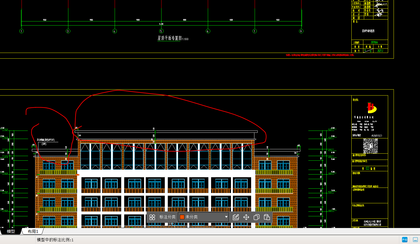The height and width of the screenshot is (244, 420).
Task: Select grid axis bubble number 1
Action: click(x=22, y=31)
